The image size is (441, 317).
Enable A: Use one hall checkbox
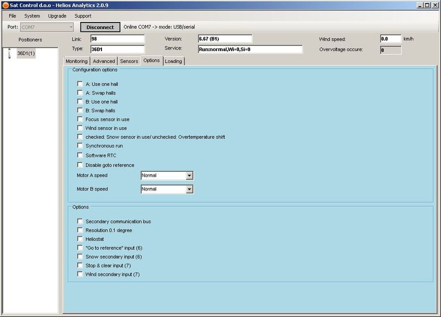80,84
